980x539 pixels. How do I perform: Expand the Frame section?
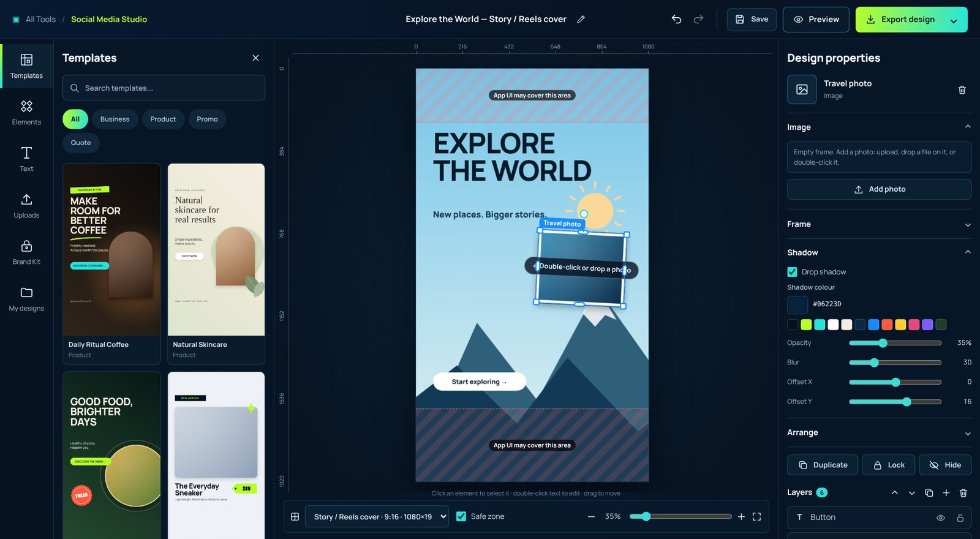click(968, 225)
